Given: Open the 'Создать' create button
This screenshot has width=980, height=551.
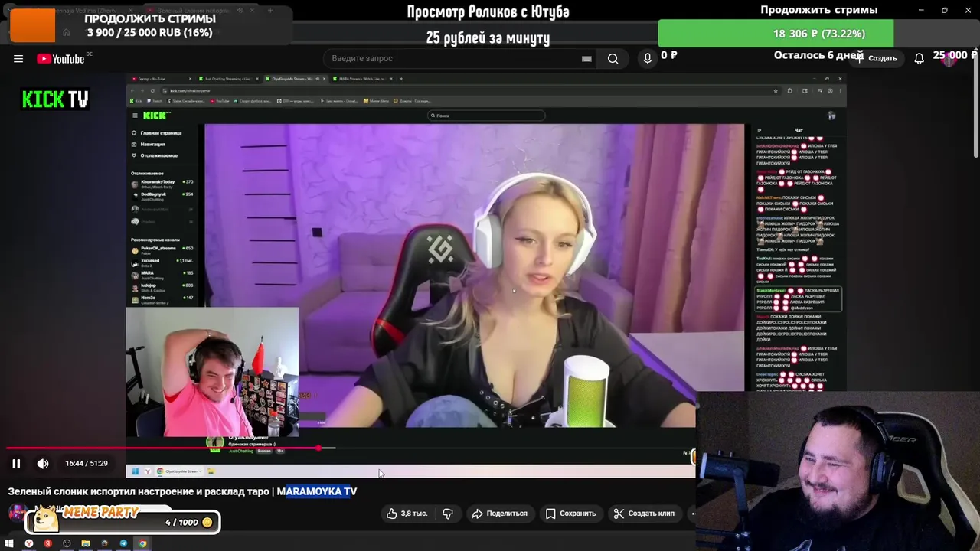Looking at the screenshot, I should coord(878,58).
